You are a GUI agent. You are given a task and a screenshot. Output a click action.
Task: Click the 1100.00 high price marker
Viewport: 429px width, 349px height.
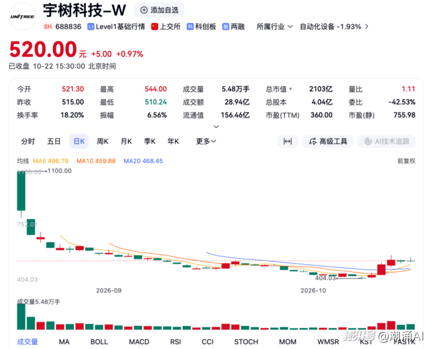tap(59, 171)
